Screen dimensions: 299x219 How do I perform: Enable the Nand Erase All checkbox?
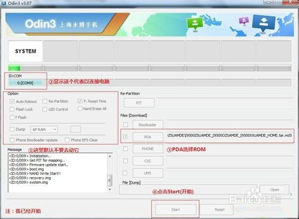click(80, 108)
